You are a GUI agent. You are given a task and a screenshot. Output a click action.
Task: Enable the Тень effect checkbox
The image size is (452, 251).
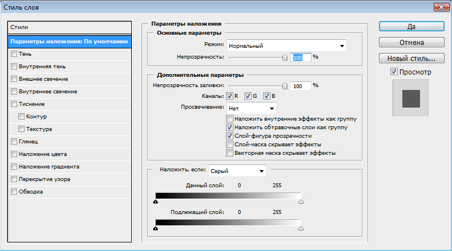[x=14, y=54]
